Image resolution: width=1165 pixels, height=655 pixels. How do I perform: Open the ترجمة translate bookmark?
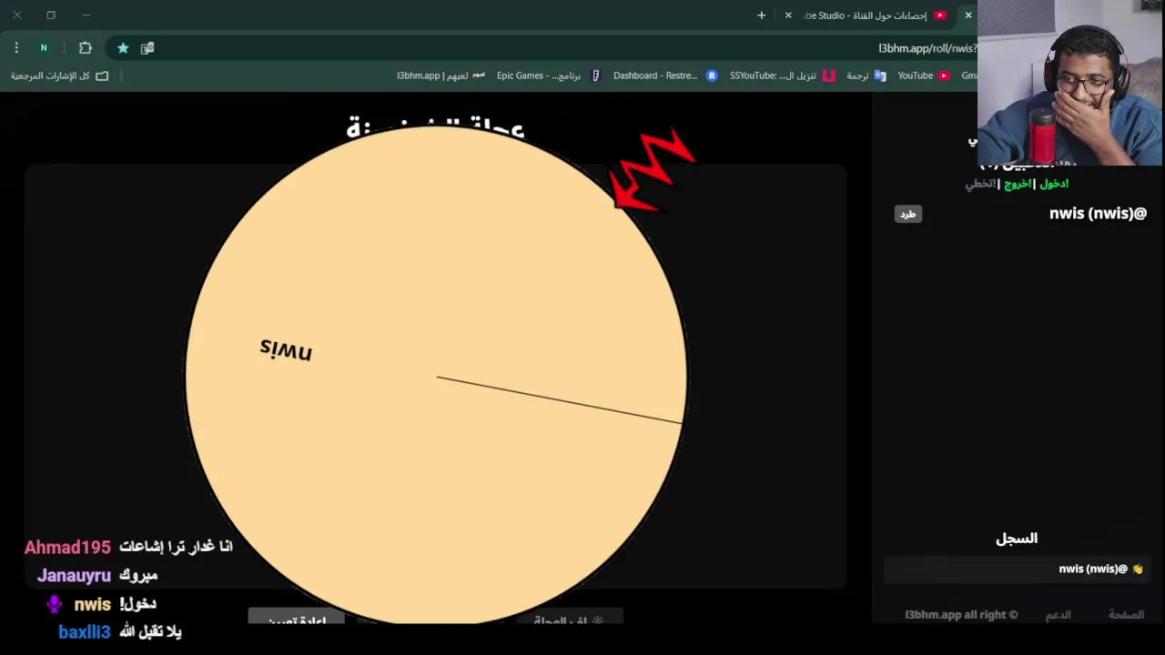pos(866,76)
